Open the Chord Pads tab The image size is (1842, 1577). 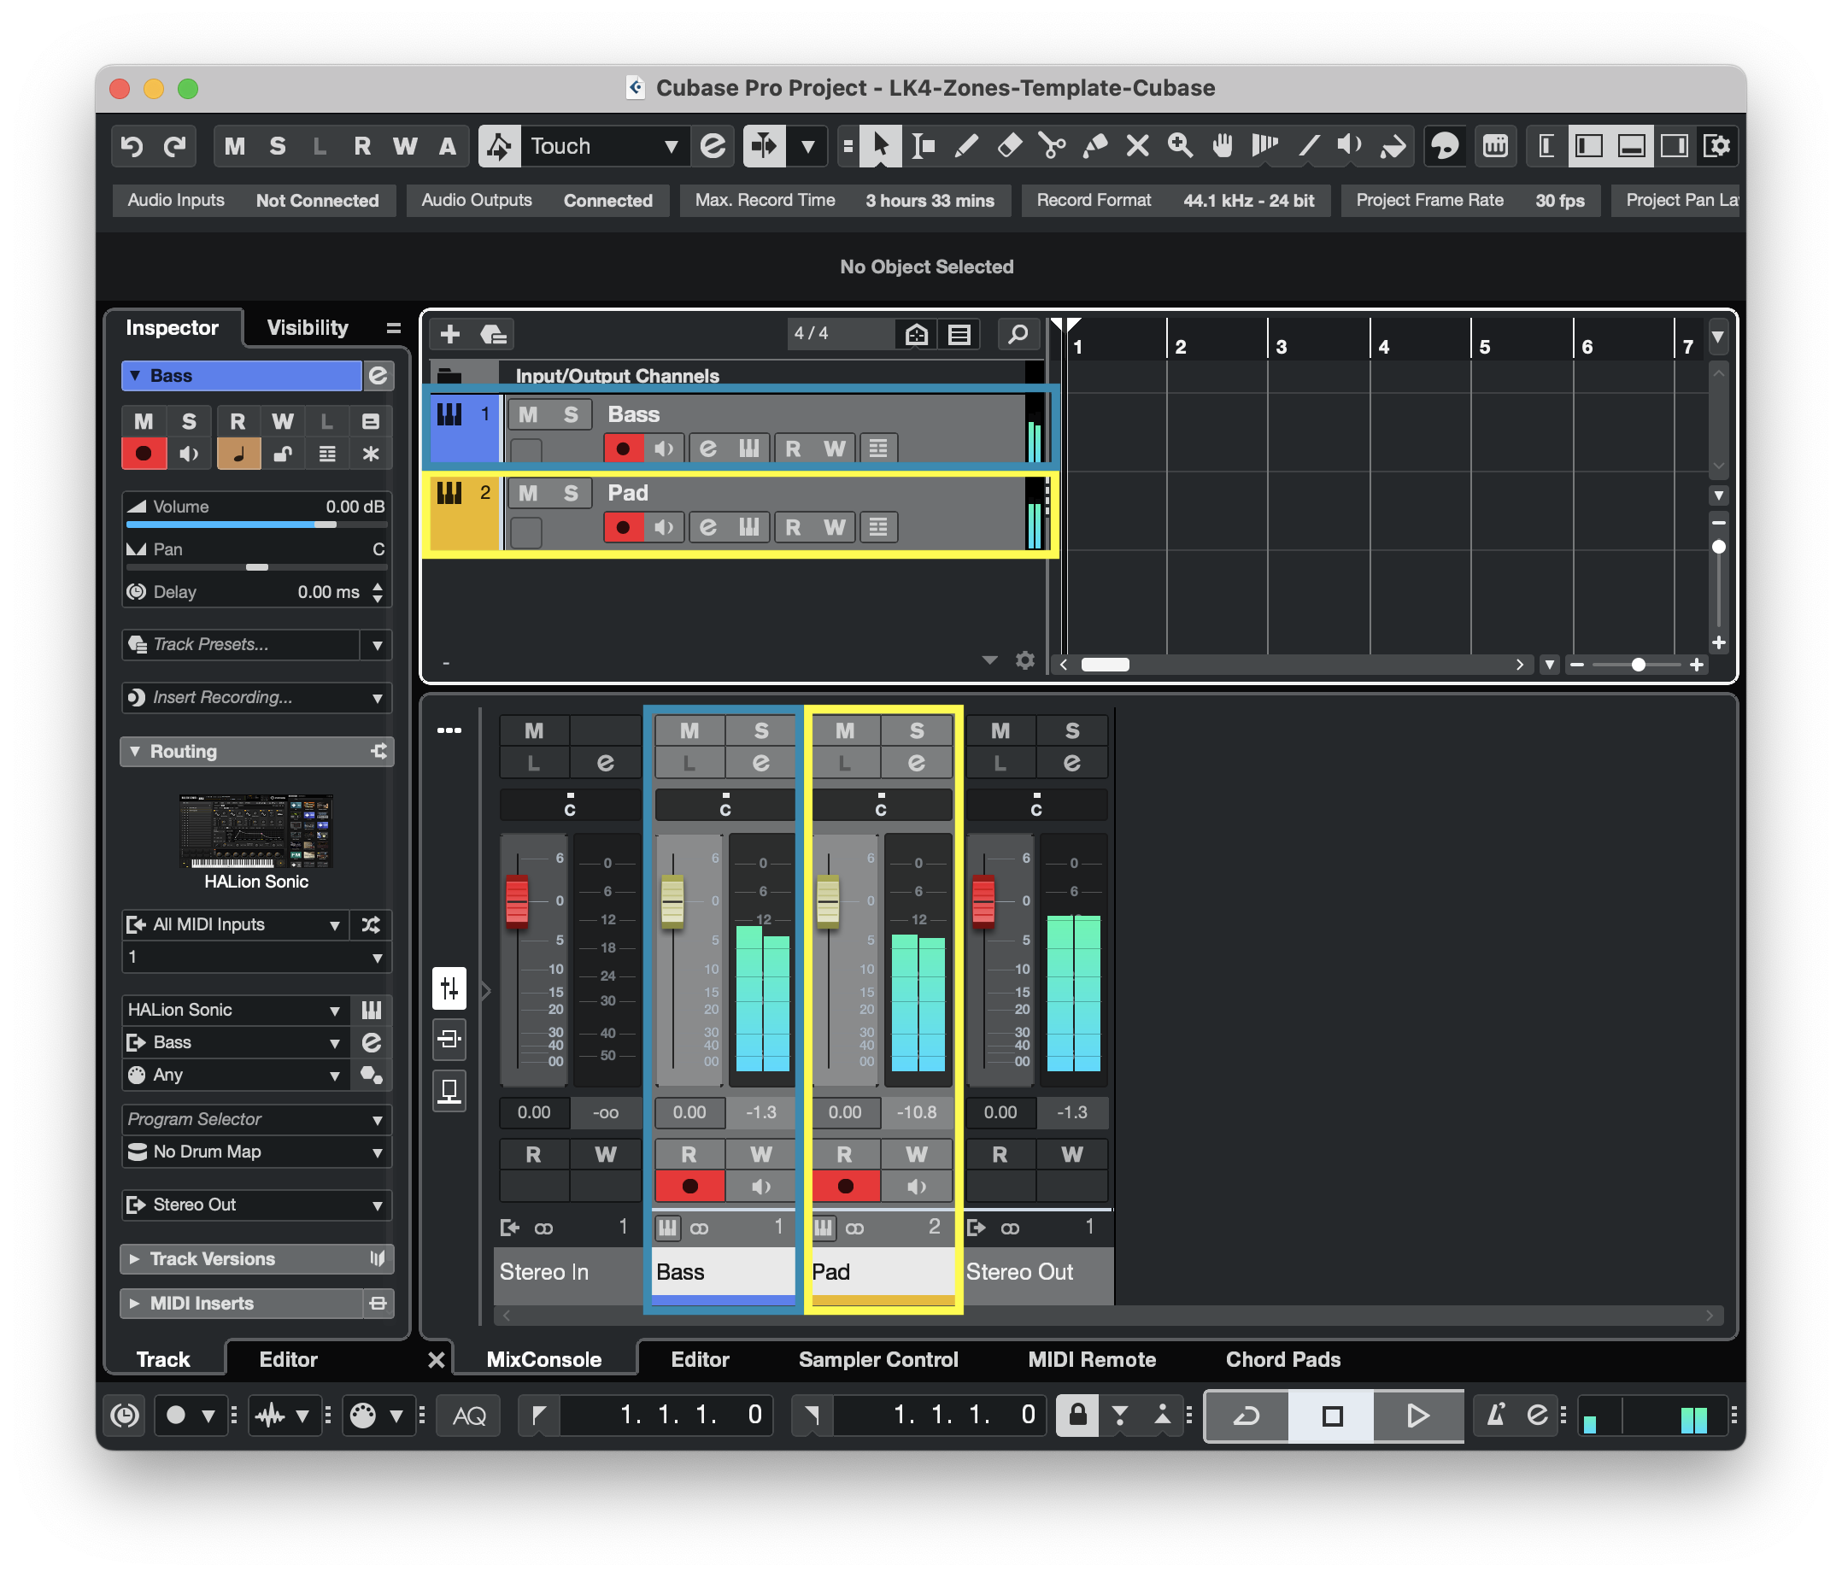1283,1360
